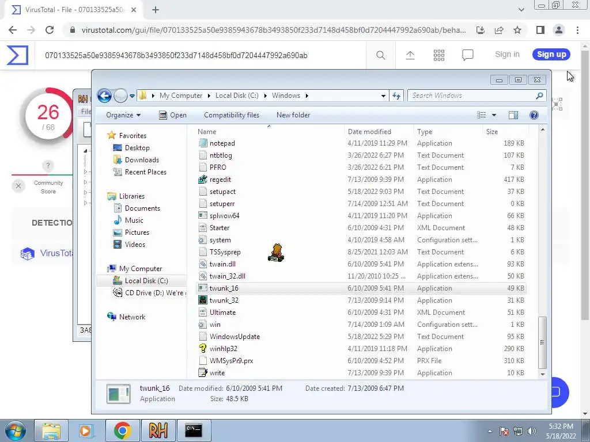Select the twunk_32 application icon

click(x=203, y=300)
